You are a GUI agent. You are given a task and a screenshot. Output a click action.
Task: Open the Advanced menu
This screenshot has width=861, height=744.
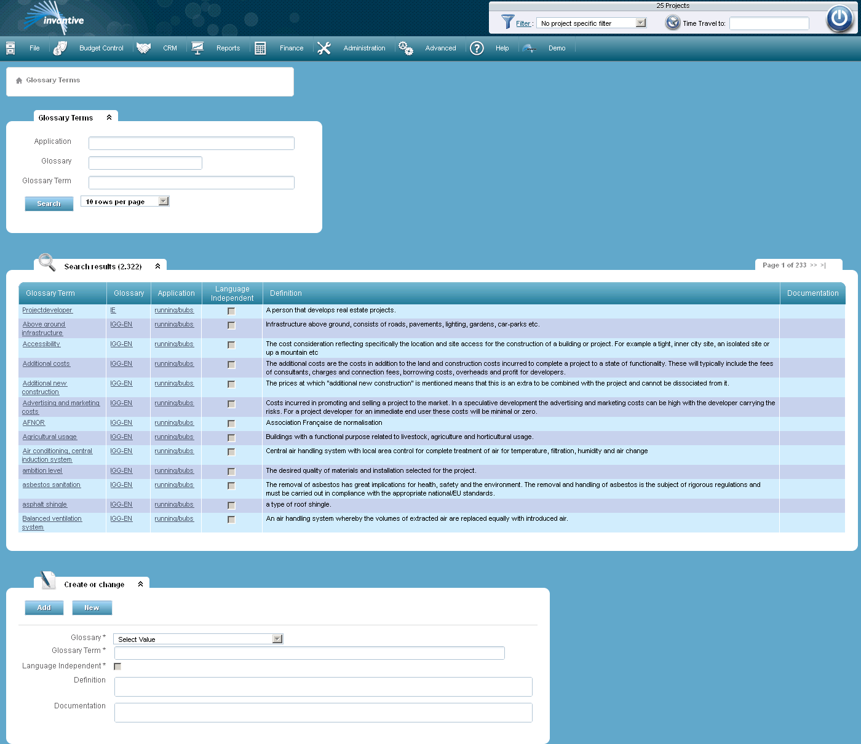(x=440, y=48)
